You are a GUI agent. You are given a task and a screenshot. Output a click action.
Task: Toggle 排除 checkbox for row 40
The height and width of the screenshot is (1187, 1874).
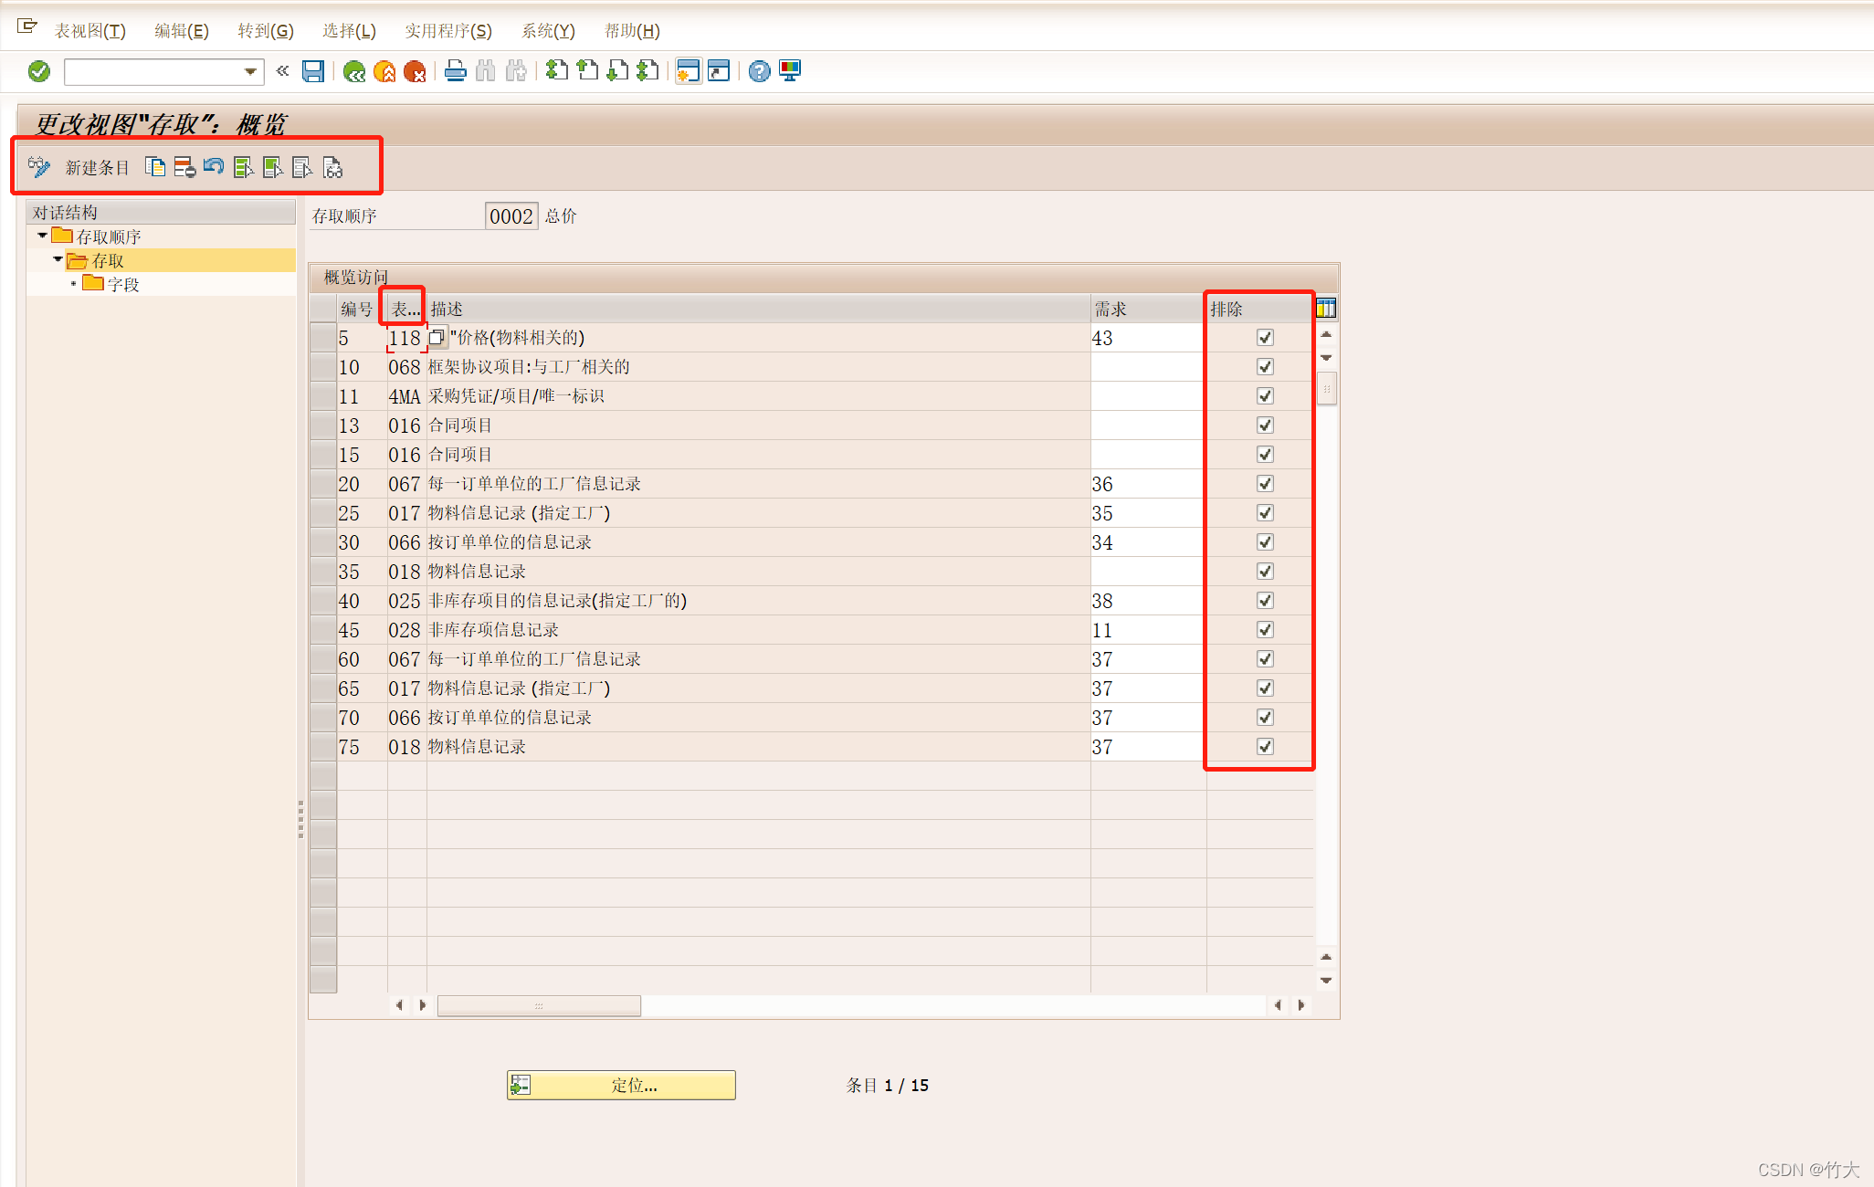(x=1265, y=601)
